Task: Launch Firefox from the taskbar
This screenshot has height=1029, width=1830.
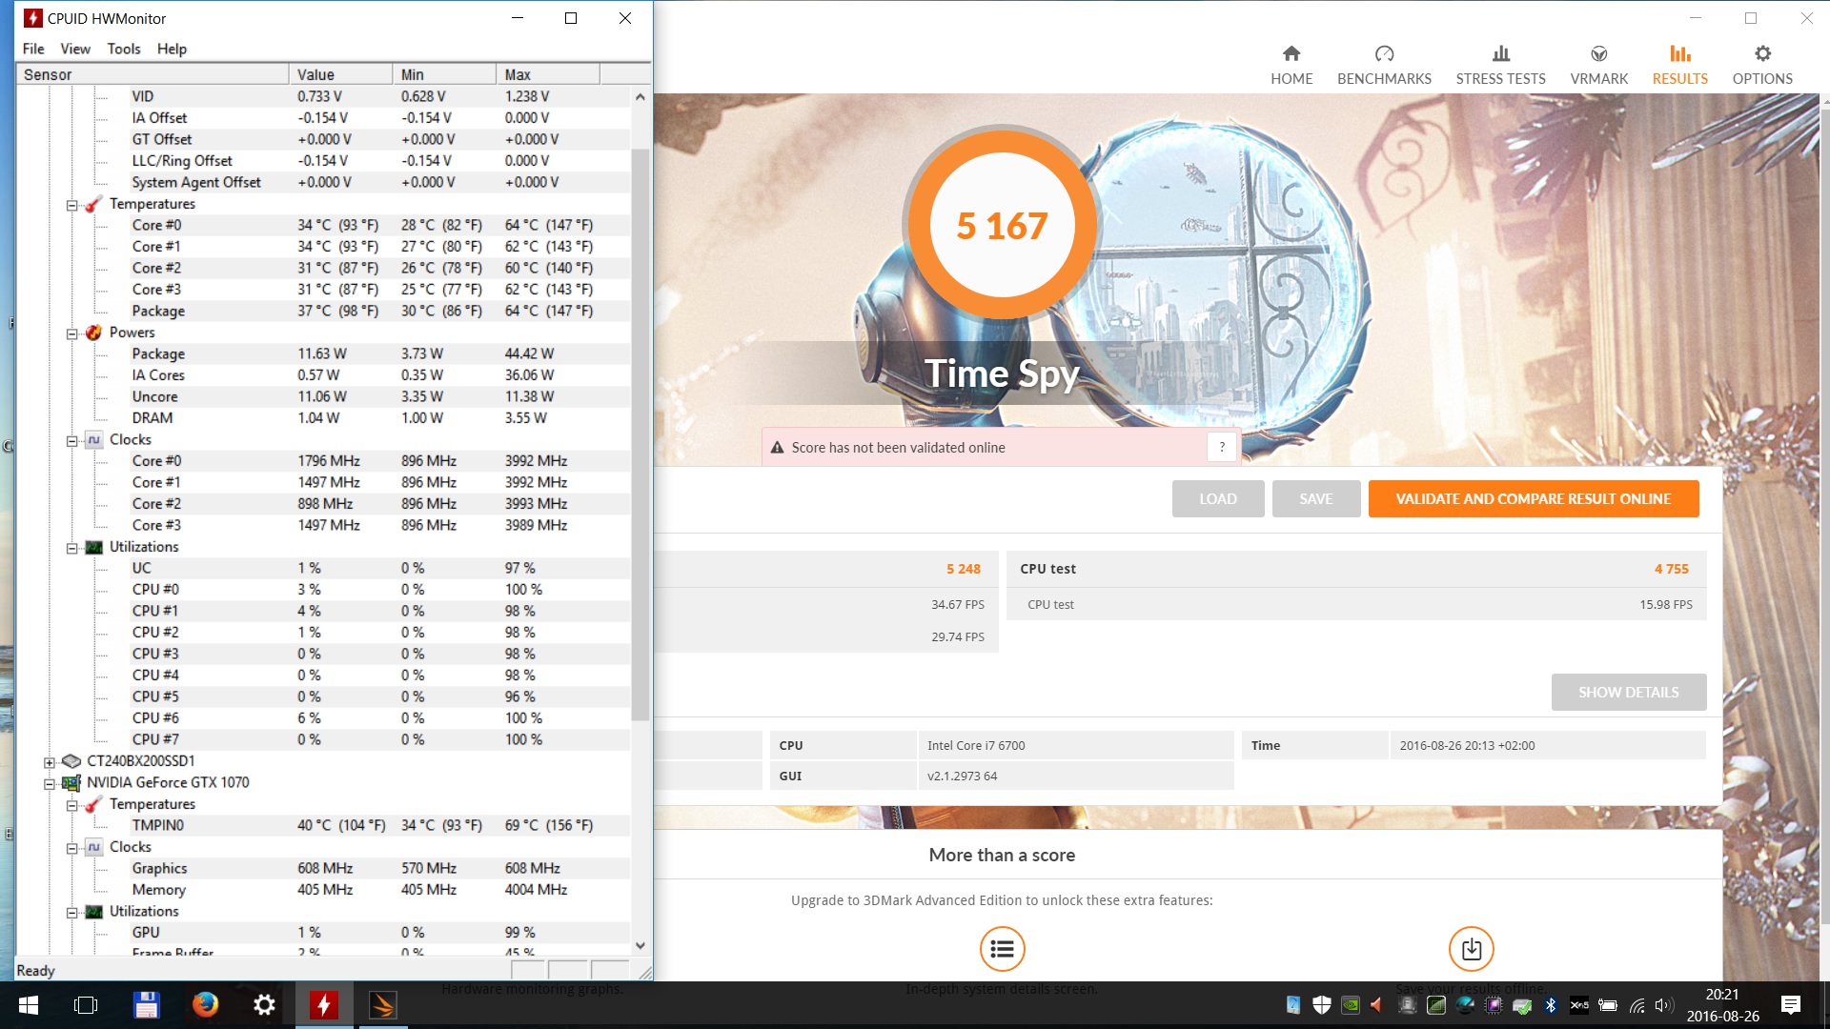Action: (x=205, y=1005)
